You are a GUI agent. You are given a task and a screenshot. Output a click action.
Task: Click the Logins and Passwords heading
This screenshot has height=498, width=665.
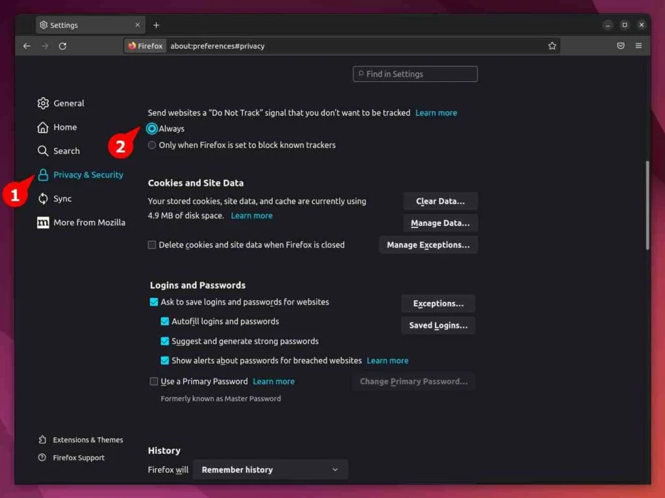point(197,285)
